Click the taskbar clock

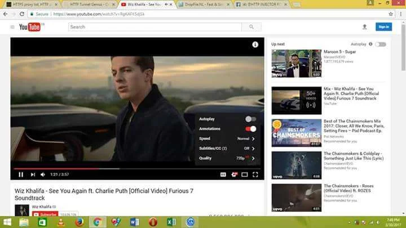[393, 222]
